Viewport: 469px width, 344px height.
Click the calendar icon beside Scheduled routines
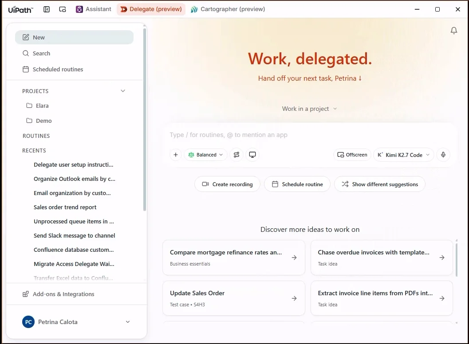click(26, 69)
